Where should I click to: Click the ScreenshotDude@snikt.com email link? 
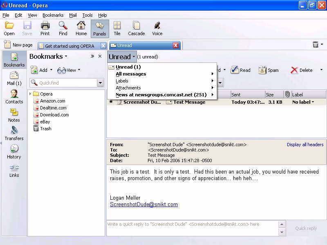(x=143, y=205)
